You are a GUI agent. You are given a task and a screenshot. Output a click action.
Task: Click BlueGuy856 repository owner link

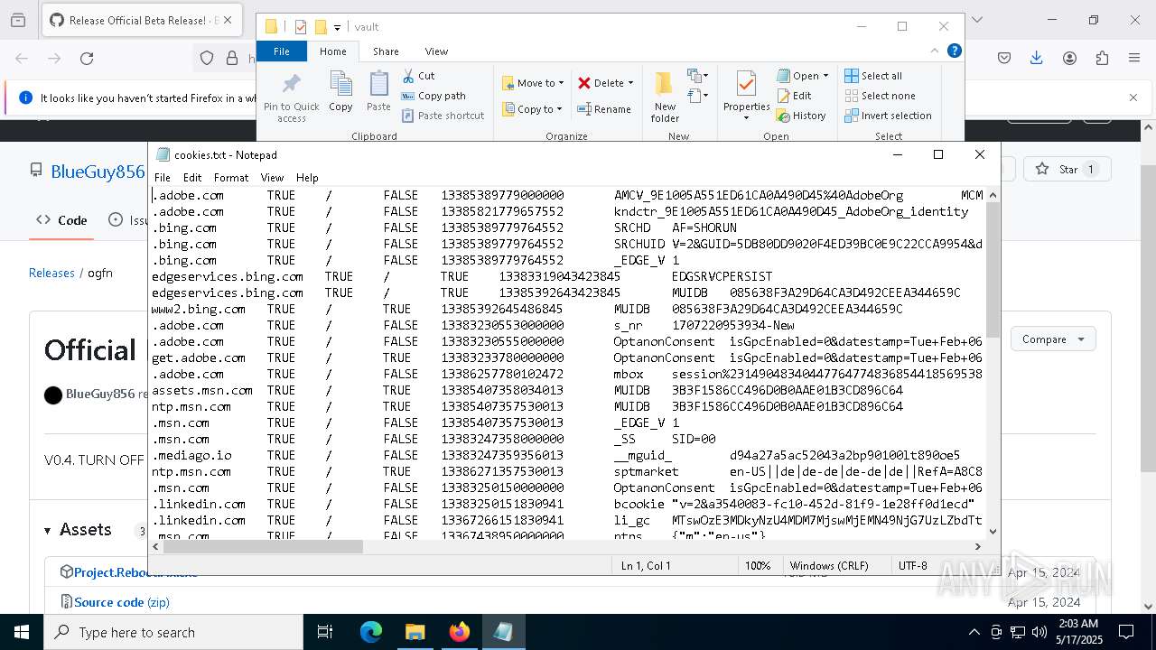[x=98, y=172]
